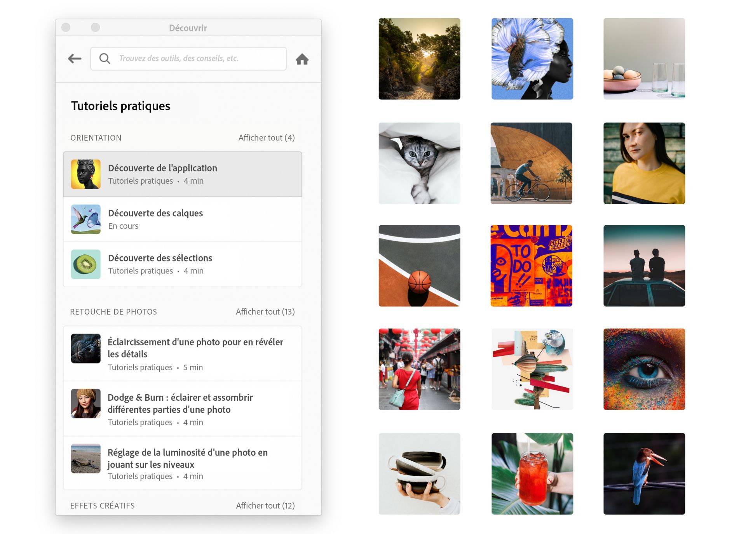The image size is (746, 534).
Task: Type in the "Trouvez des outils" search field
Action: 194,59
